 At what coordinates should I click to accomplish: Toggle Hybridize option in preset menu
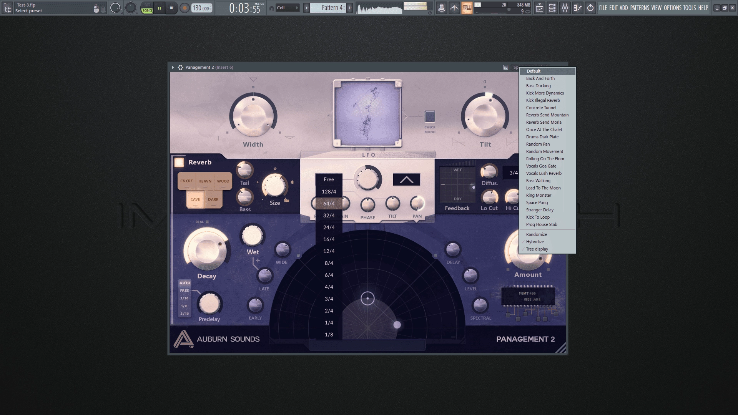coord(547,242)
